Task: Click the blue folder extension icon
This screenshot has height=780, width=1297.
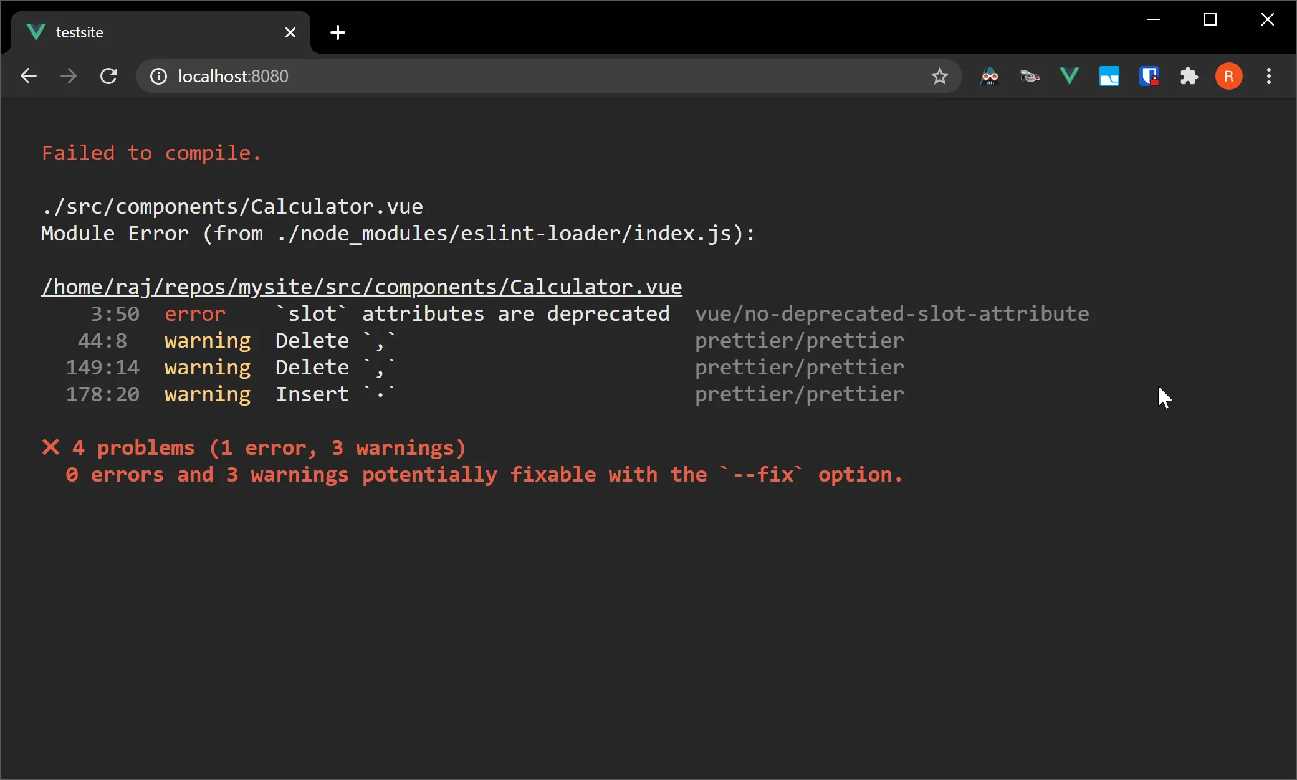Action: [x=1109, y=77]
